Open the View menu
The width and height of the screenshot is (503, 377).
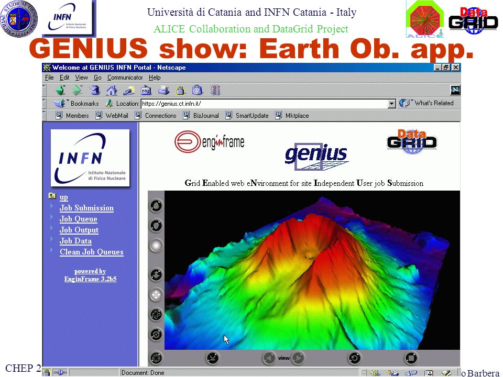(81, 77)
